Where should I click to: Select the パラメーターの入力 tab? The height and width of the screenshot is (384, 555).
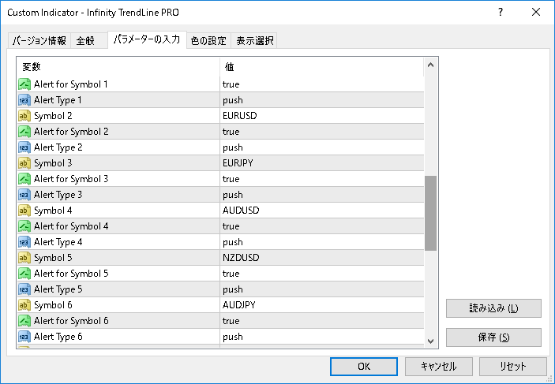pyautogui.click(x=147, y=39)
